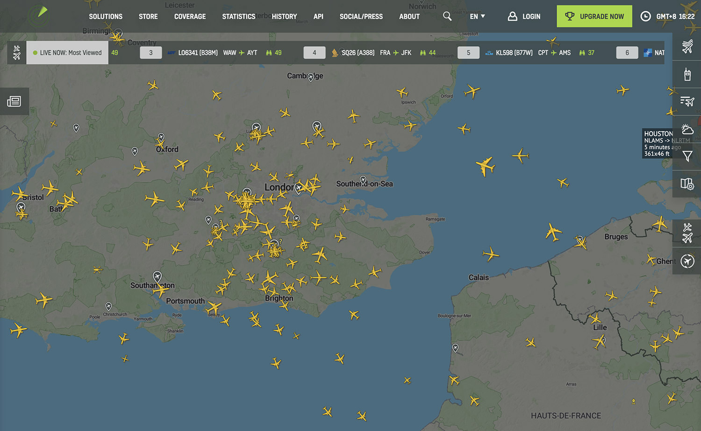
Task: Click the NATO logo in ticker
Action: click(x=648, y=53)
